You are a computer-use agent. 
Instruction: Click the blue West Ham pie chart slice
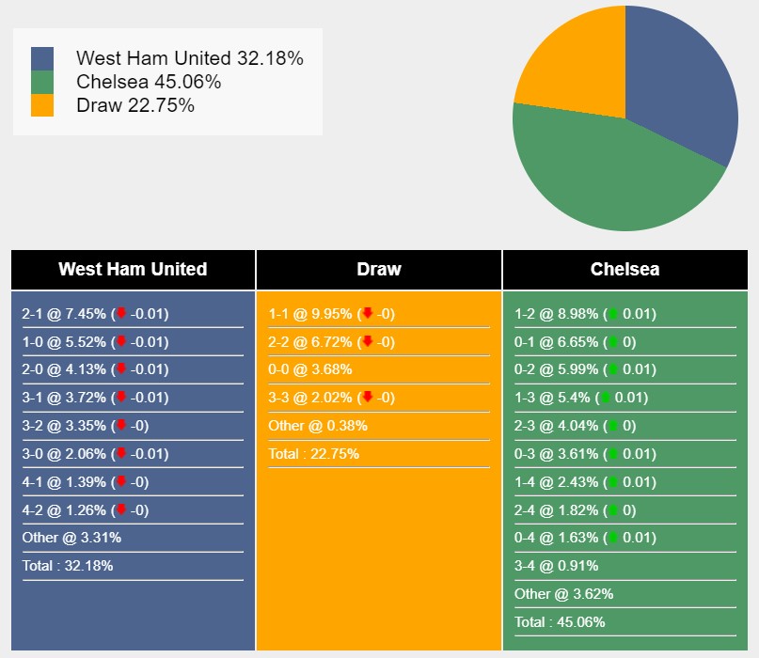(x=679, y=89)
